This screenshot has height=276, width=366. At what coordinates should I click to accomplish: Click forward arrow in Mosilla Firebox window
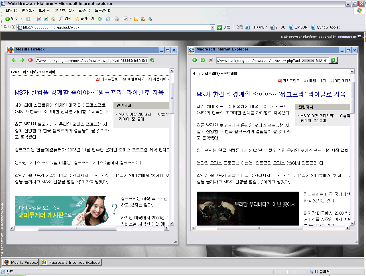click(x=22, y=60)
